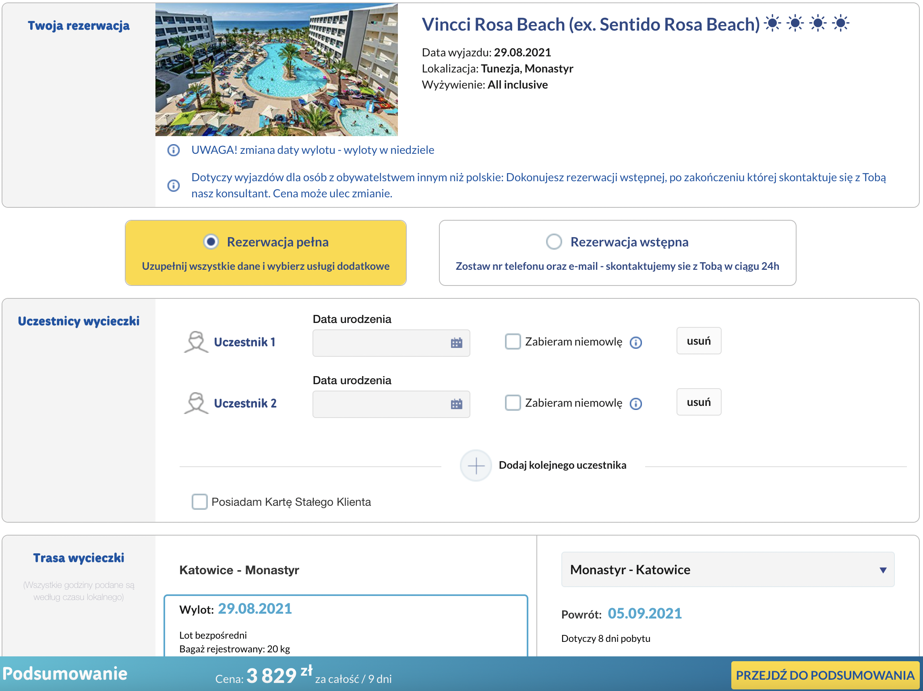Select Rezerwacja wstępna radio option
The height and width of the screenshot is (691, 923).
(x=554, y=242)
